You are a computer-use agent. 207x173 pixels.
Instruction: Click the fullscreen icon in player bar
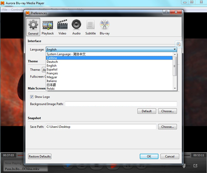point(195,166)
